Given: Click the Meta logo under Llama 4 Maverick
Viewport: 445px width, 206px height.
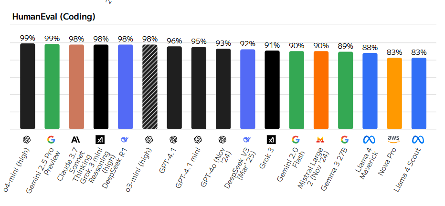Looking at the screenshot, I should 369,139.
